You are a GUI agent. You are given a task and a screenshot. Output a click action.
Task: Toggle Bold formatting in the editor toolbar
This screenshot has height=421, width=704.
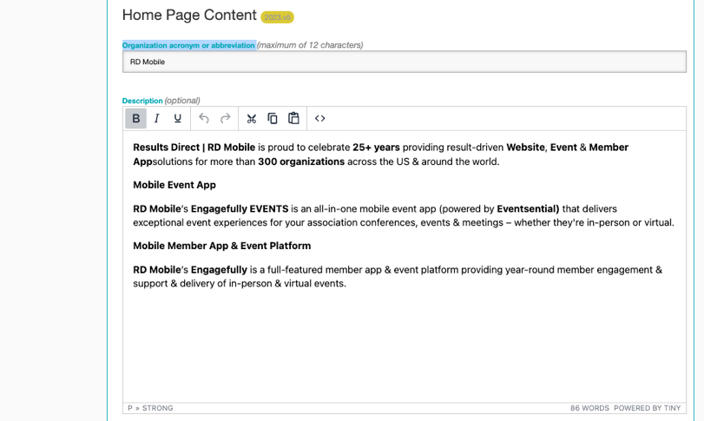(x=135, y=118)
